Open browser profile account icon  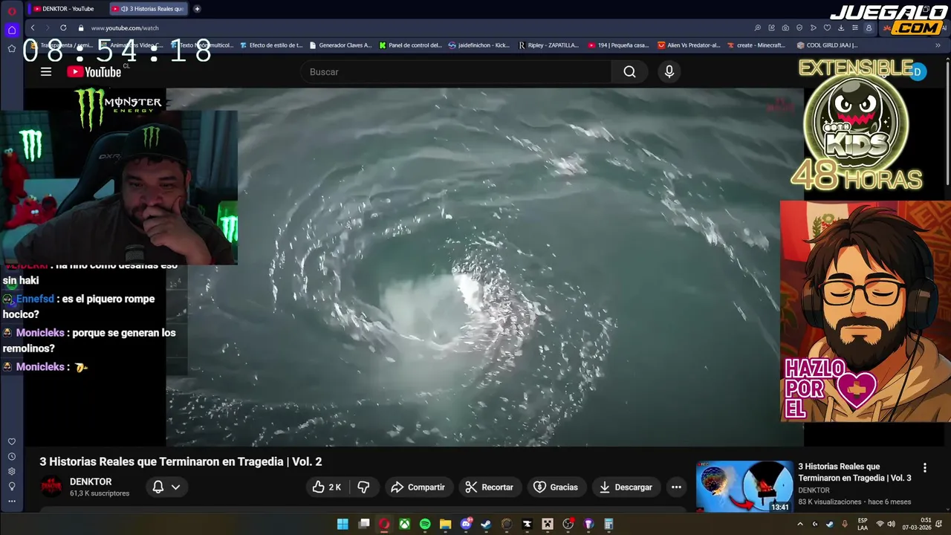(869, 27)
